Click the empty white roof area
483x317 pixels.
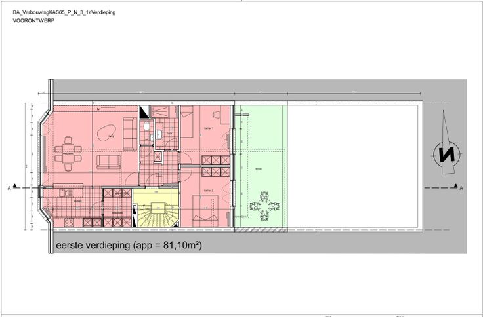coord(353,167)
